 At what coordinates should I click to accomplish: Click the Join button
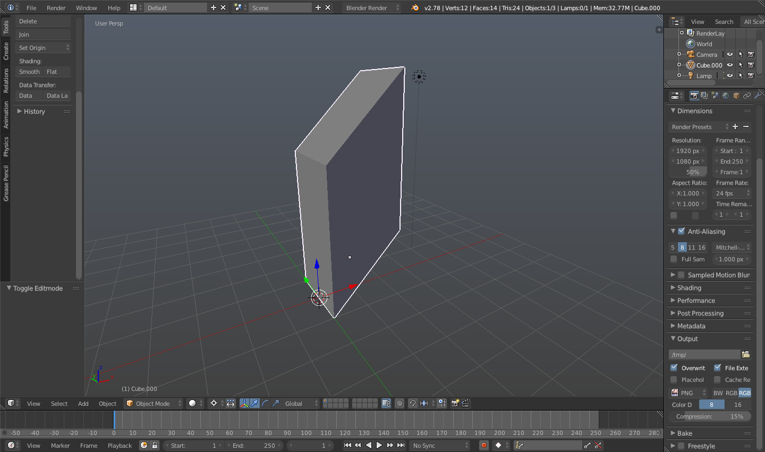[42, 35]
